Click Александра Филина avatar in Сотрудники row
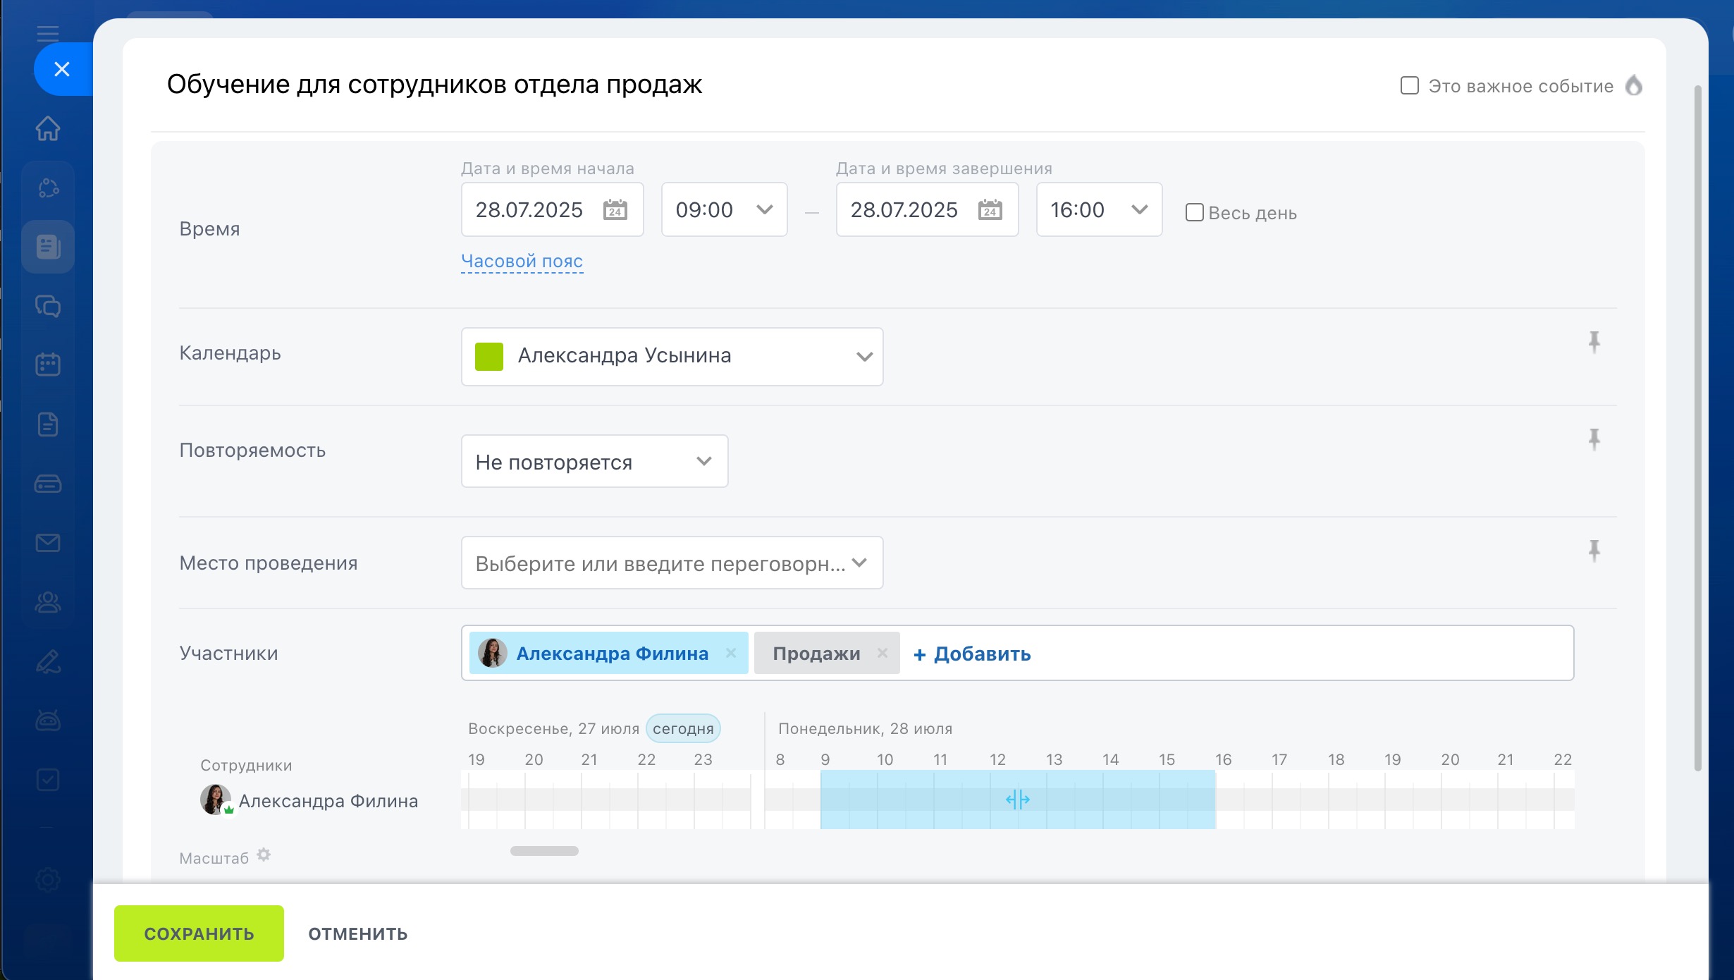The image size is (1734, 980). click(216, 800)
